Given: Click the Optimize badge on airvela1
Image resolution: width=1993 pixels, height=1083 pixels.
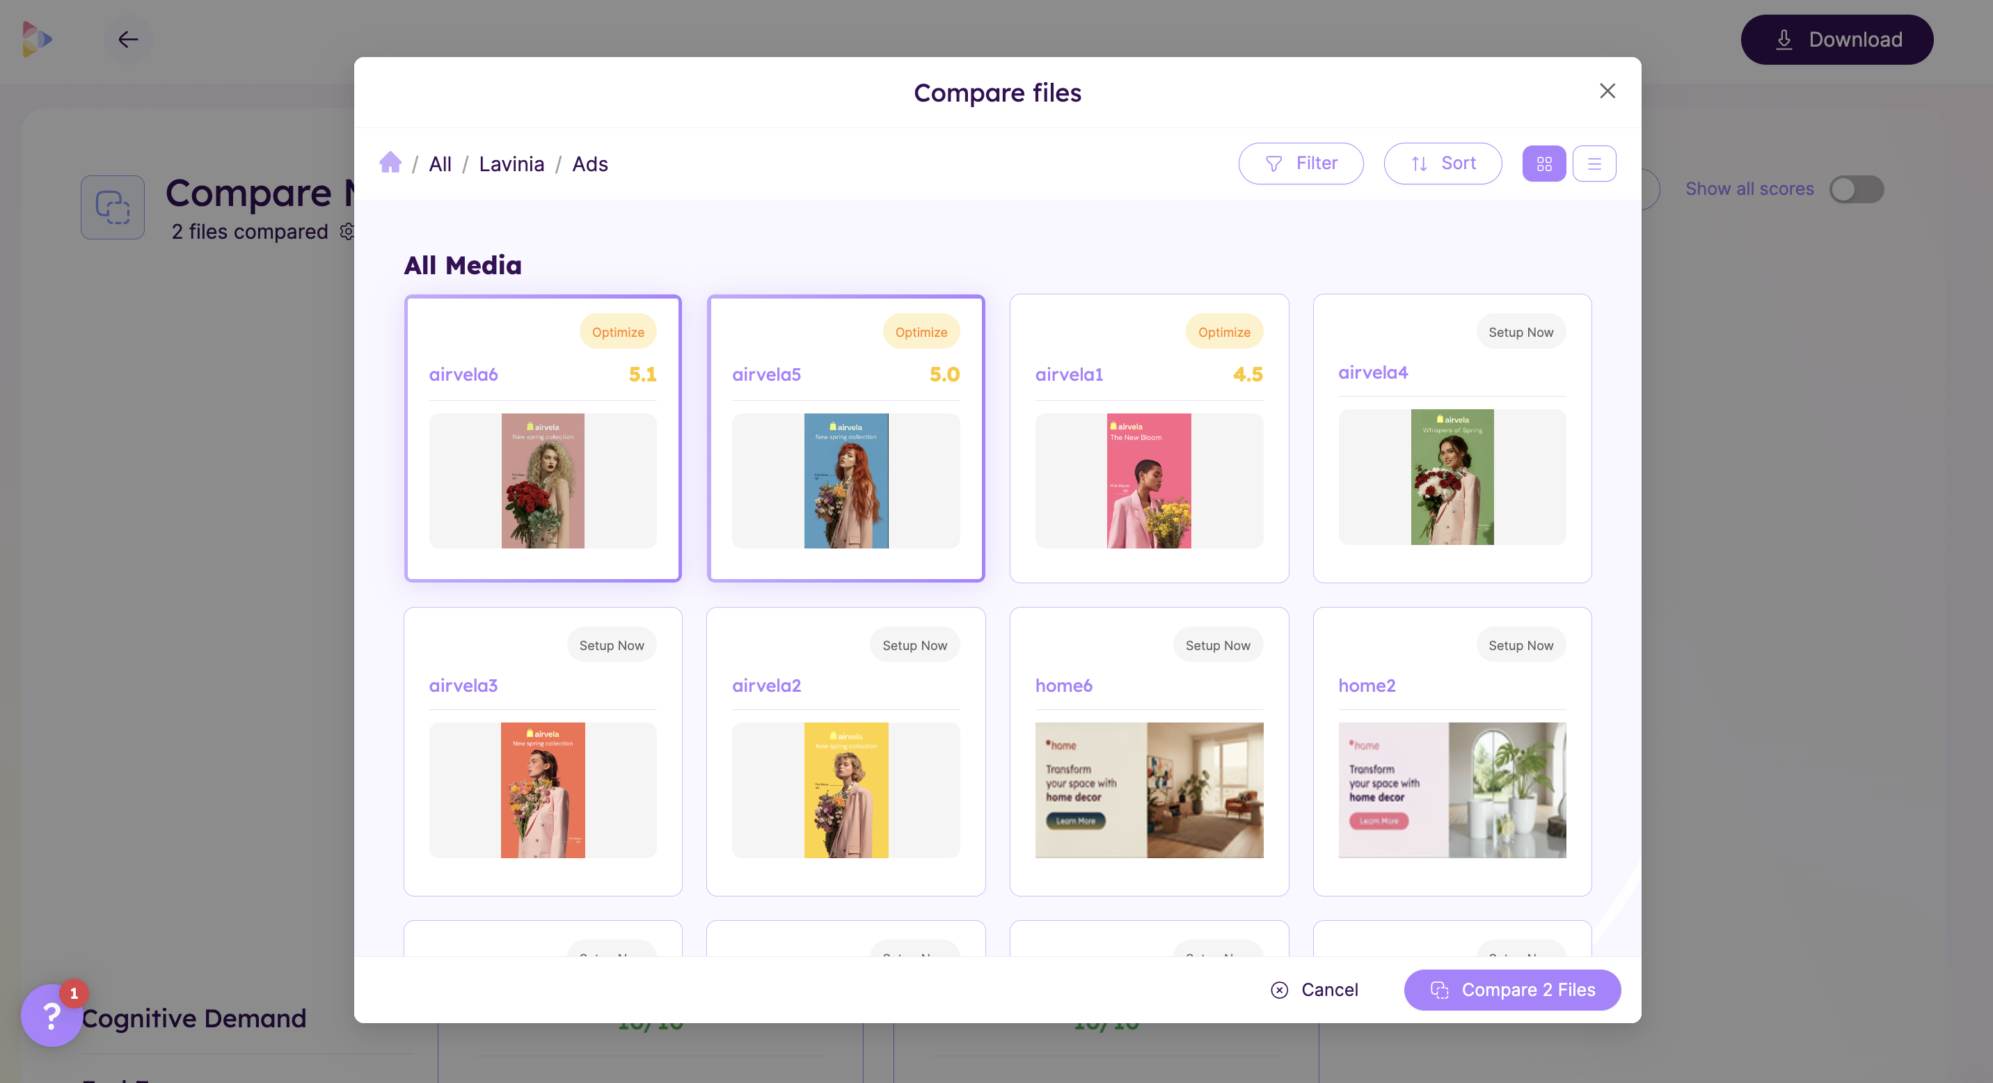Looking at the screenshot, I should pos(1223,332).
